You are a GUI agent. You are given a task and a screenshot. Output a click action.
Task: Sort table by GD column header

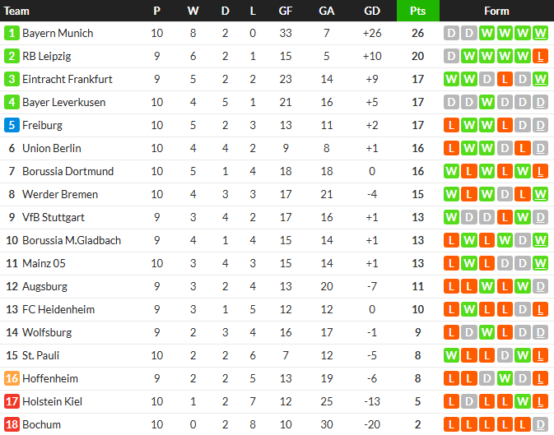(x=371, y=11)
